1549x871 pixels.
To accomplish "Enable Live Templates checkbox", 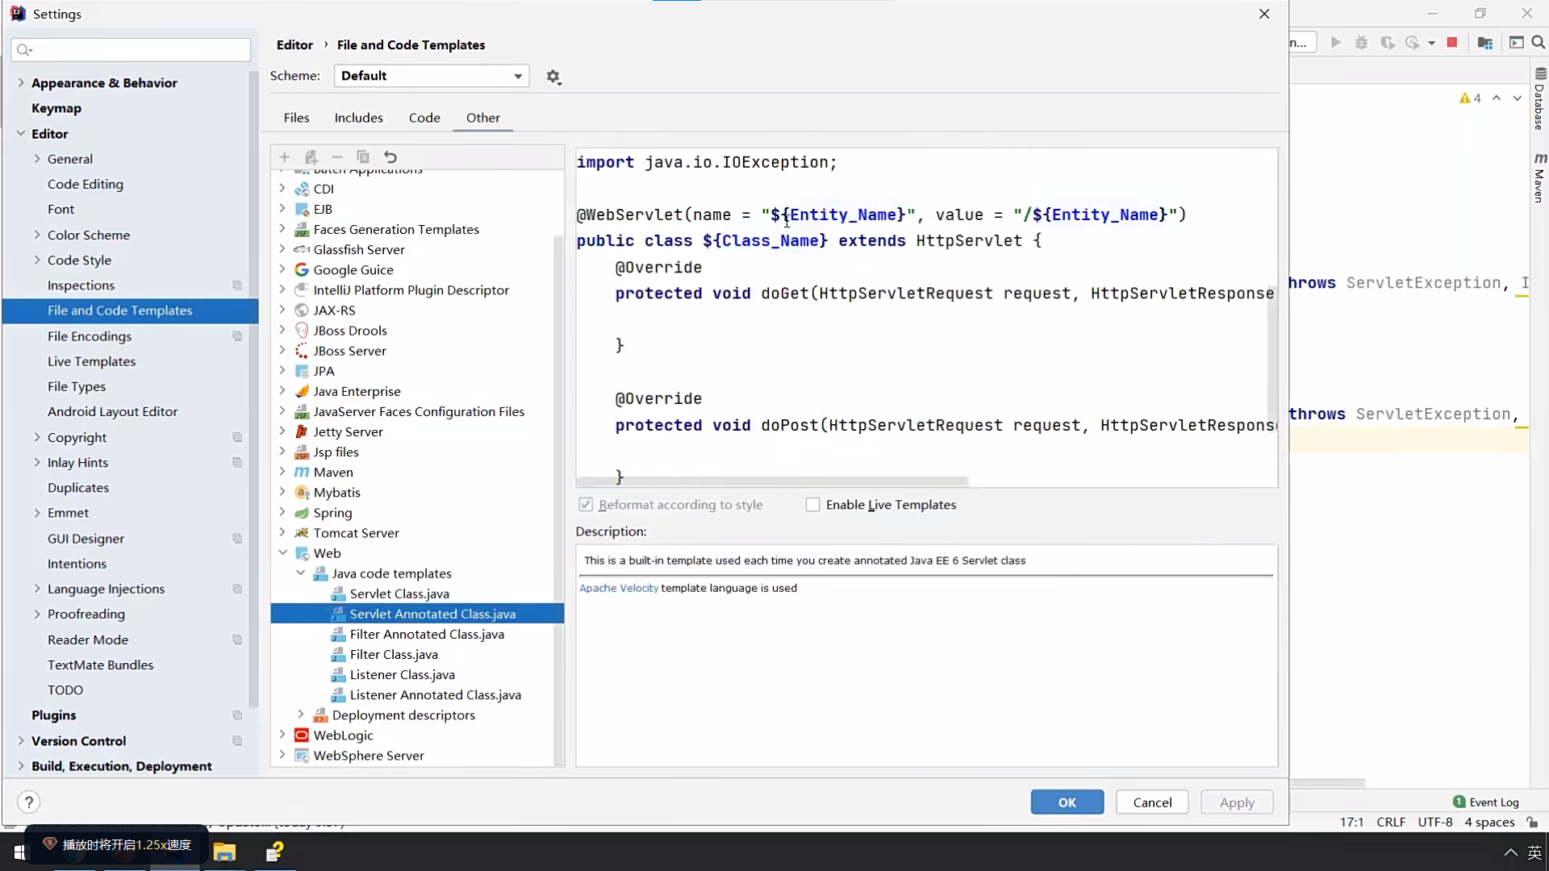I will (x=812, y=505).
